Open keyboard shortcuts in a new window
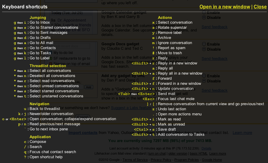Viewport: 268px width, 163px height. (x=224, y=7)
